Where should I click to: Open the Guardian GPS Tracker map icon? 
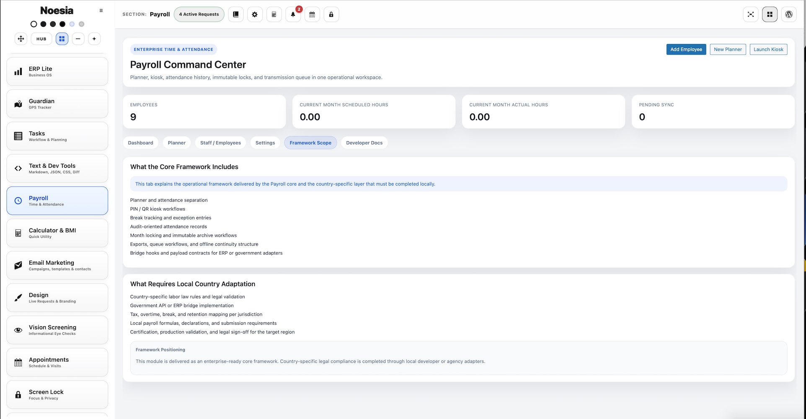point(57,104)
